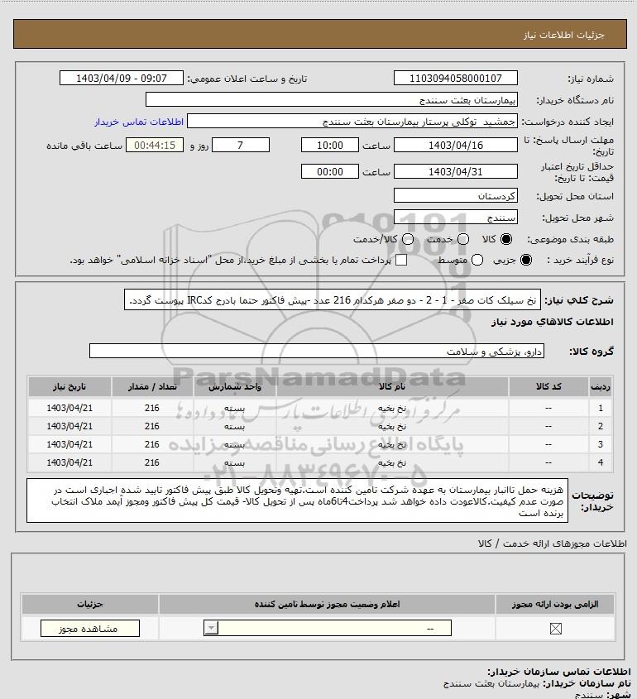Click the تاریخ نیاز column header

pyautogui.click(x=69, y=386)
